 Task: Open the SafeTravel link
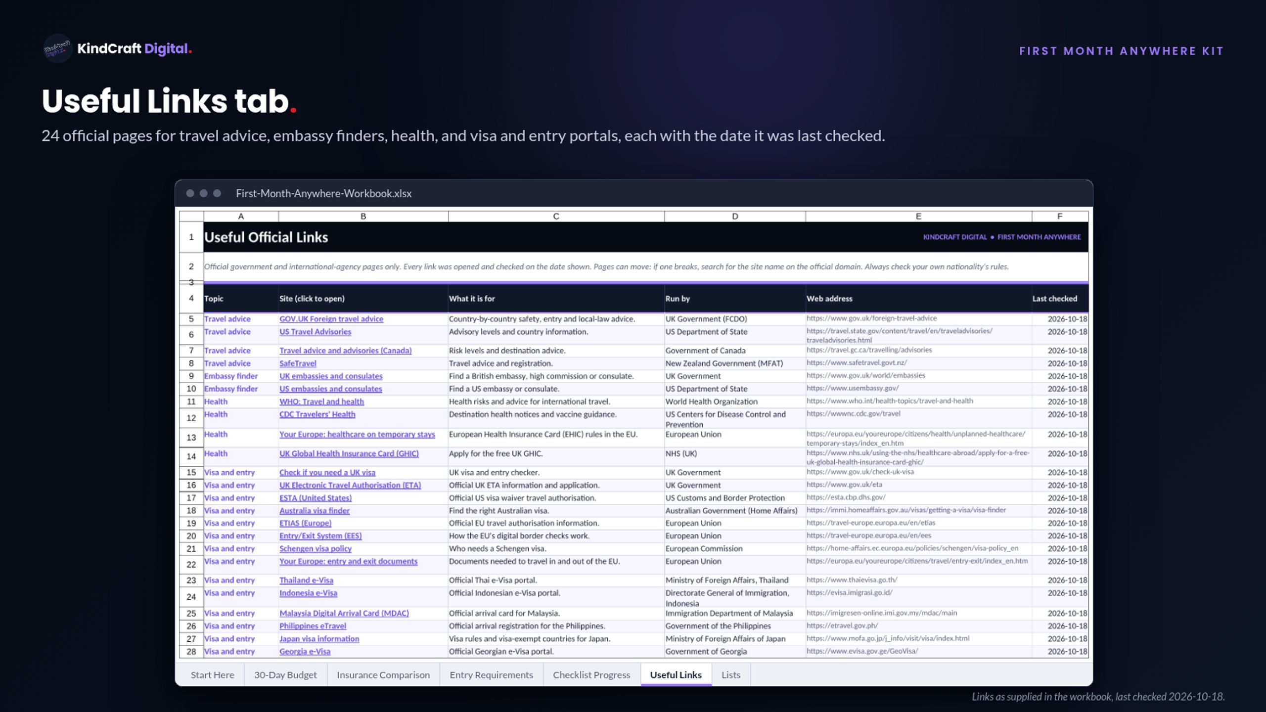pyautogui.click(x=298, y=363)
